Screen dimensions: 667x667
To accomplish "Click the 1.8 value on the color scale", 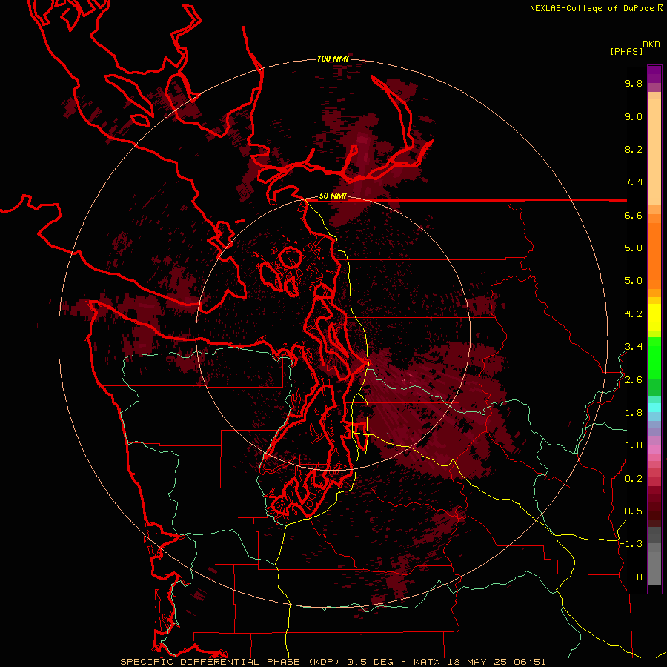I will (634, 413).
